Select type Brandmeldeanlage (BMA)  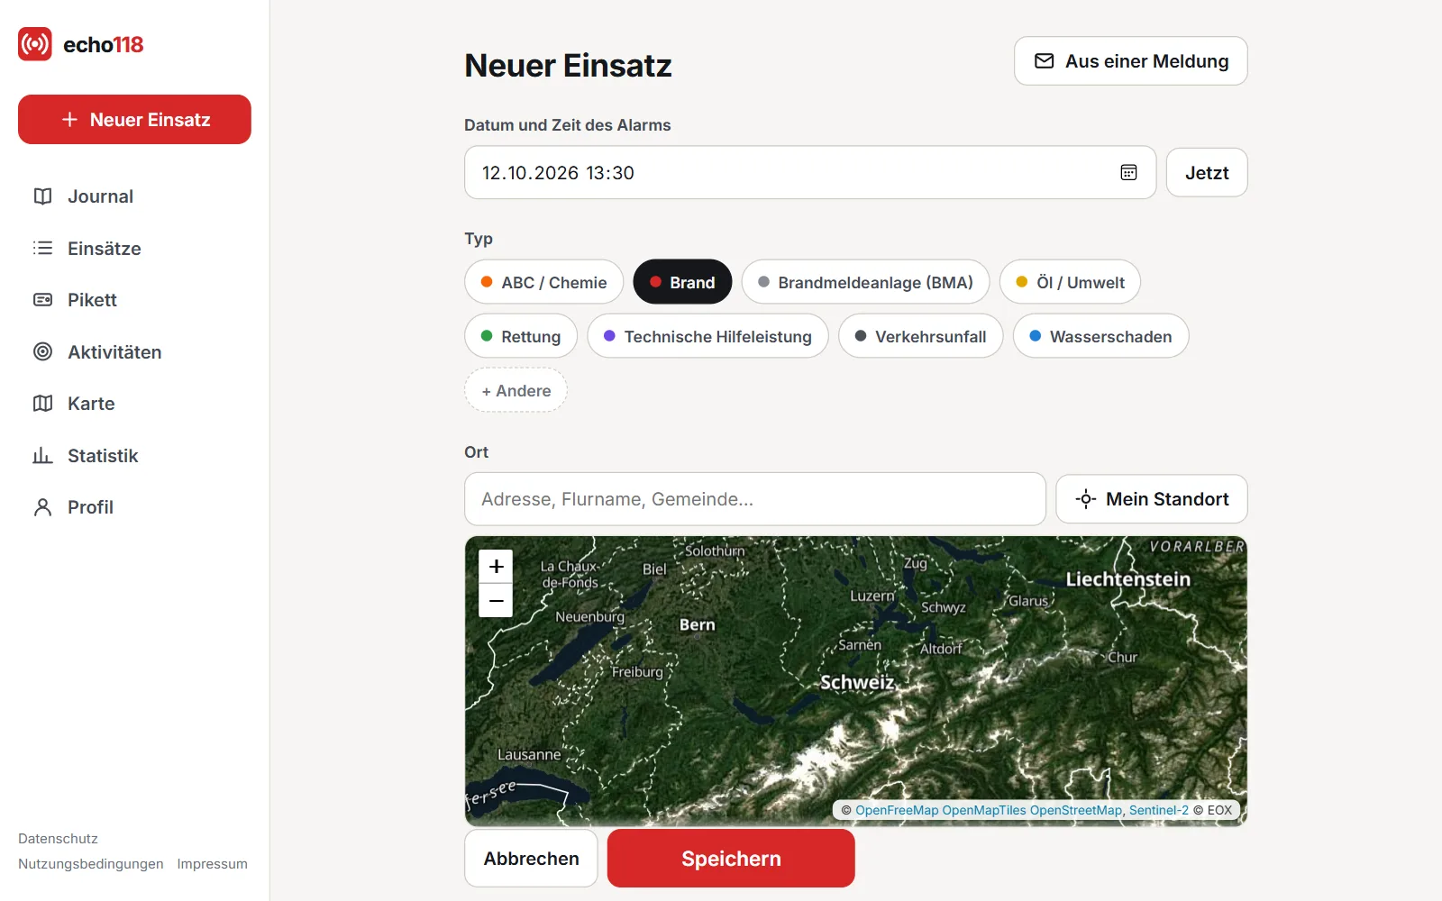865,282
